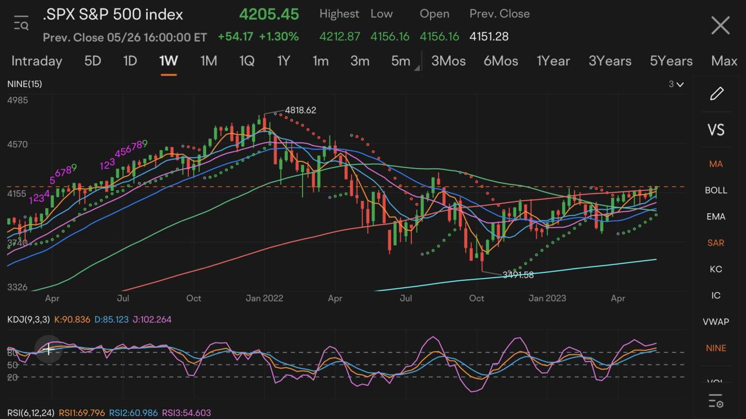The height and width of the screenshot is (419, 746).
Task: Select the 1Y candle interval
Action: coord(283,61)
